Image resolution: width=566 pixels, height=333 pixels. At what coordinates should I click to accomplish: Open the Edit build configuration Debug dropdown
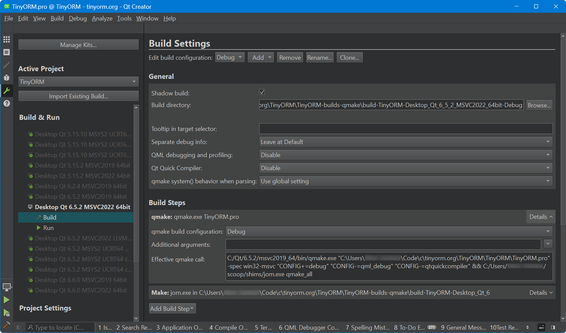230,57
